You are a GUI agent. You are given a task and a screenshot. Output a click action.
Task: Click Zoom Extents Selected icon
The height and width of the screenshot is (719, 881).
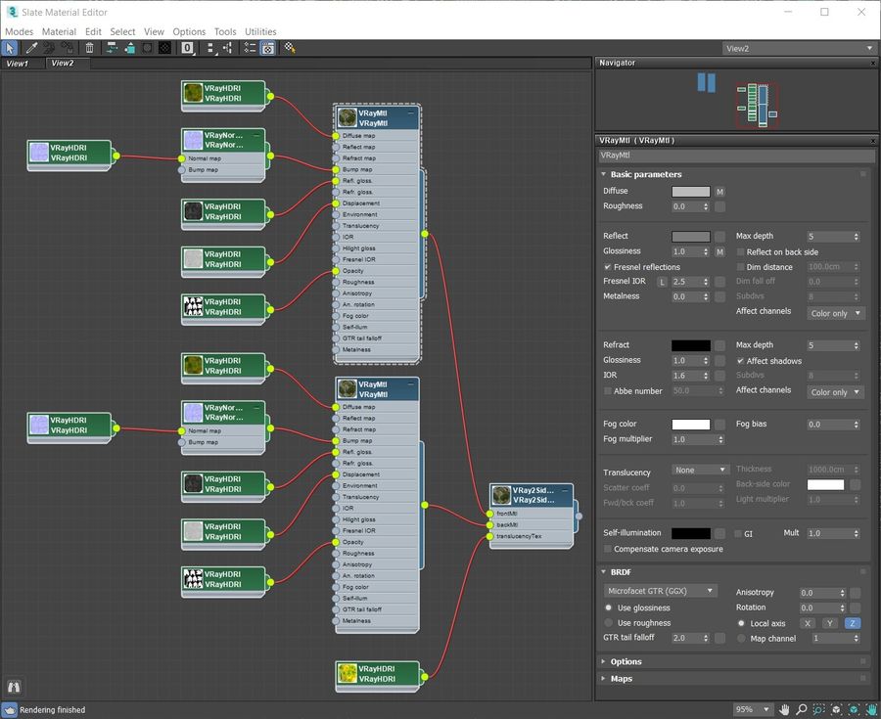pyautogui.click(x=854, y=709)
